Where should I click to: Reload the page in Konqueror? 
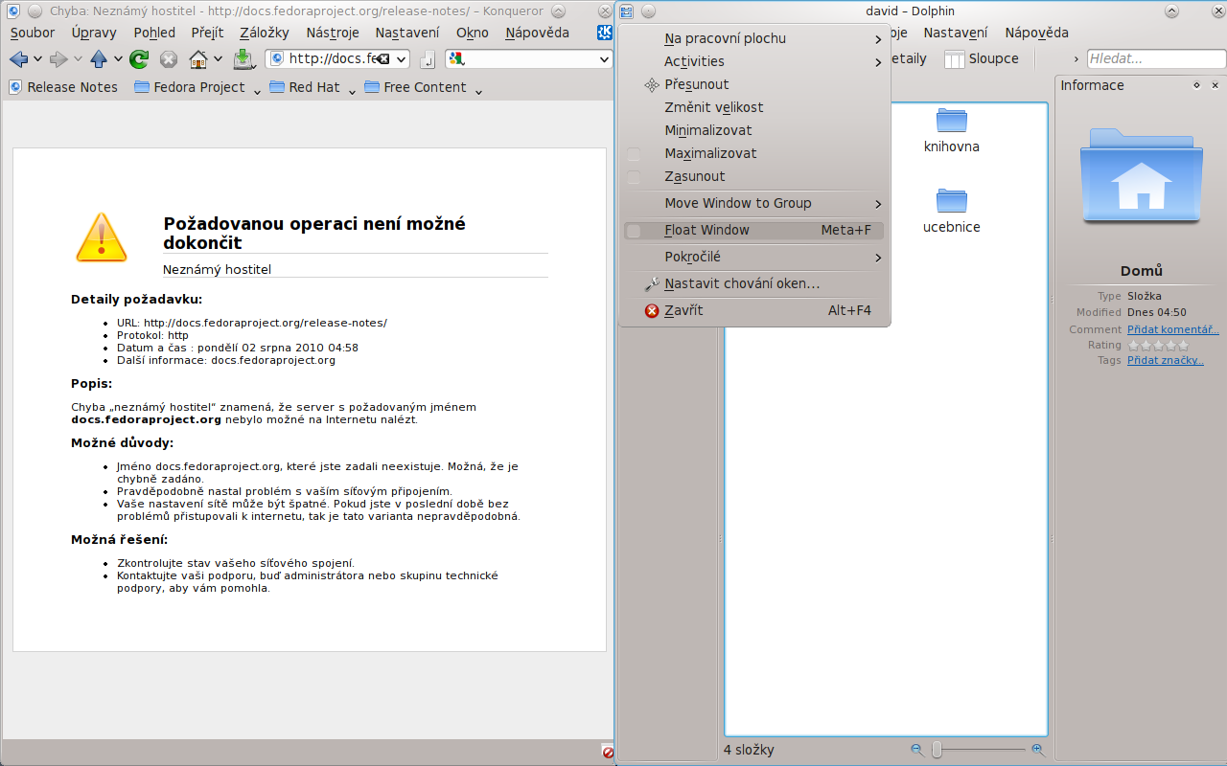[x=139, y=59]
